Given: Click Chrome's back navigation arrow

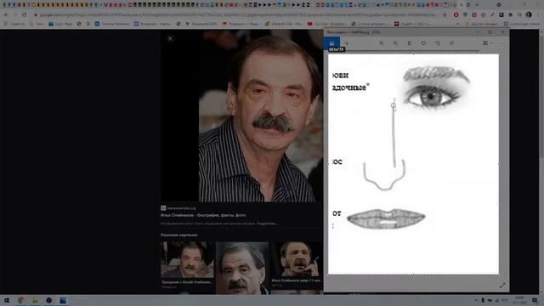Looking at the screenshot, I should point(7,15).
